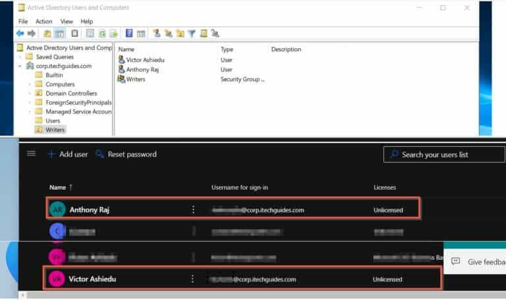Click the Search your users list field

[x=444, y=155]
